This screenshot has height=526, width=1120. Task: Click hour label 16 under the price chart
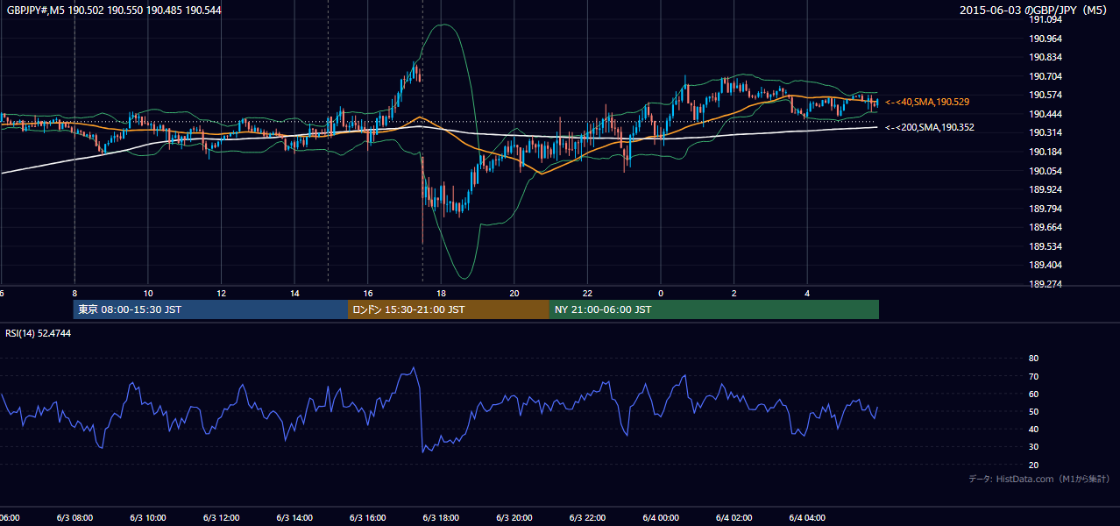point(368,293)
